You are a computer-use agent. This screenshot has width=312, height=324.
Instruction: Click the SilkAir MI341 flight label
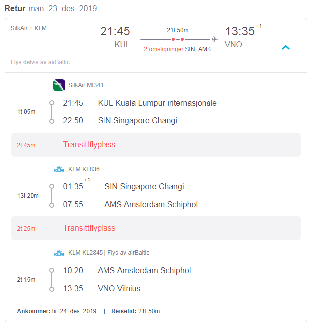point(86,85)
